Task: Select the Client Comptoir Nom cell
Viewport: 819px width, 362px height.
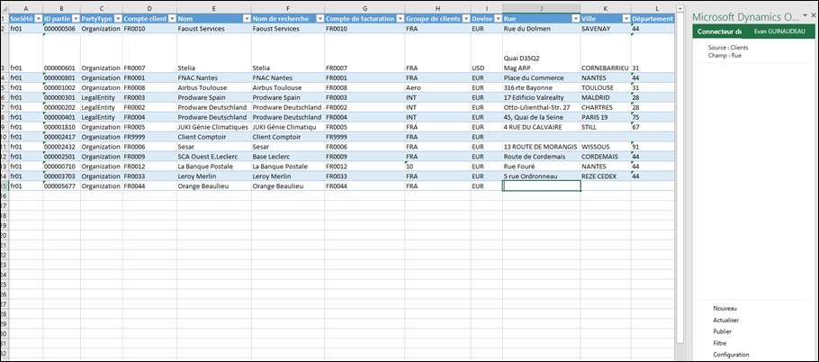Action: coord(214,137)
